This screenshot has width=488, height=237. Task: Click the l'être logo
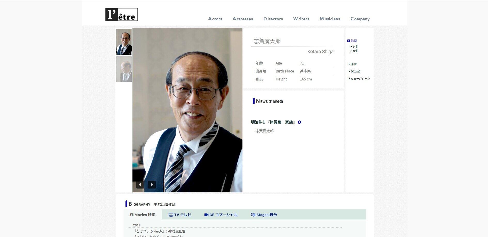[121, 14]
